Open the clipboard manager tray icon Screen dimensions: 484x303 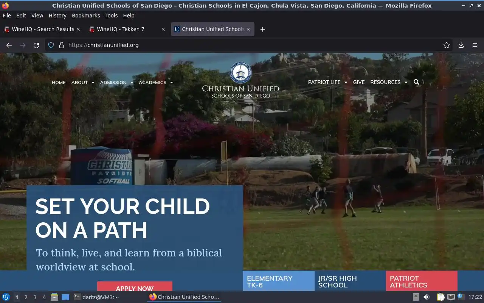pyautogui.click(x=441, y=297)
